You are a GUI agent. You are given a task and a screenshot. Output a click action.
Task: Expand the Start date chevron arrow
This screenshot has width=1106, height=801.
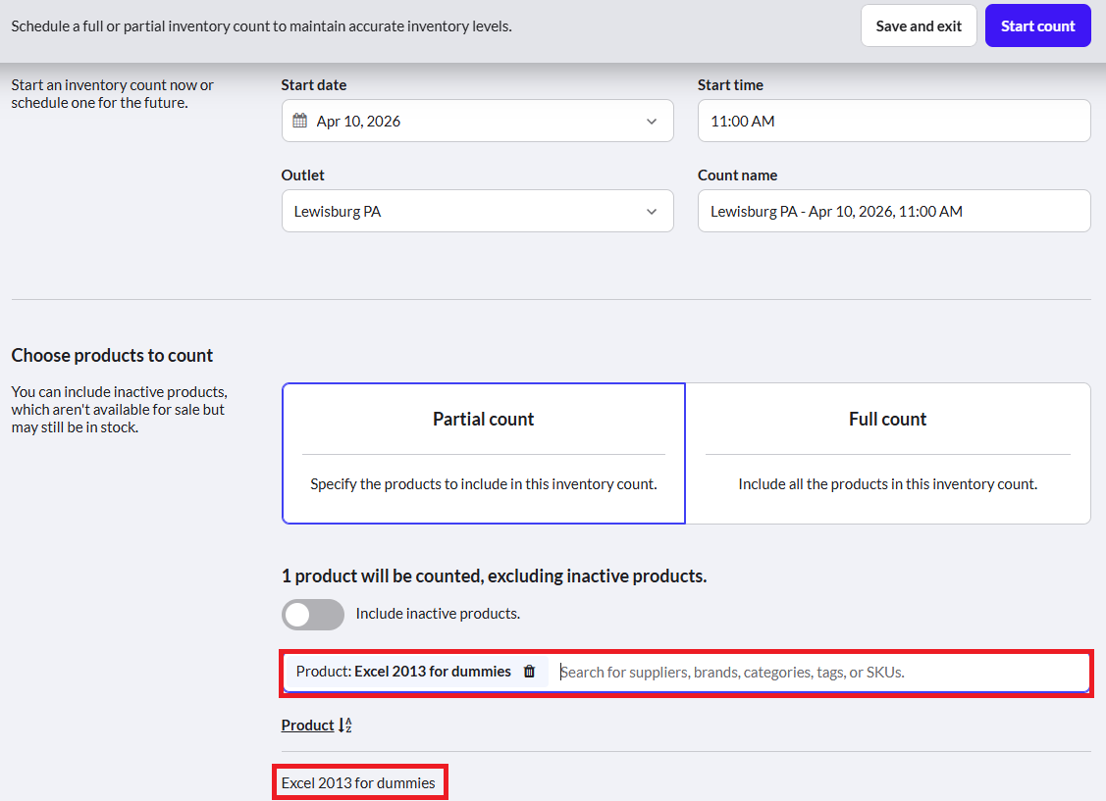652,122
